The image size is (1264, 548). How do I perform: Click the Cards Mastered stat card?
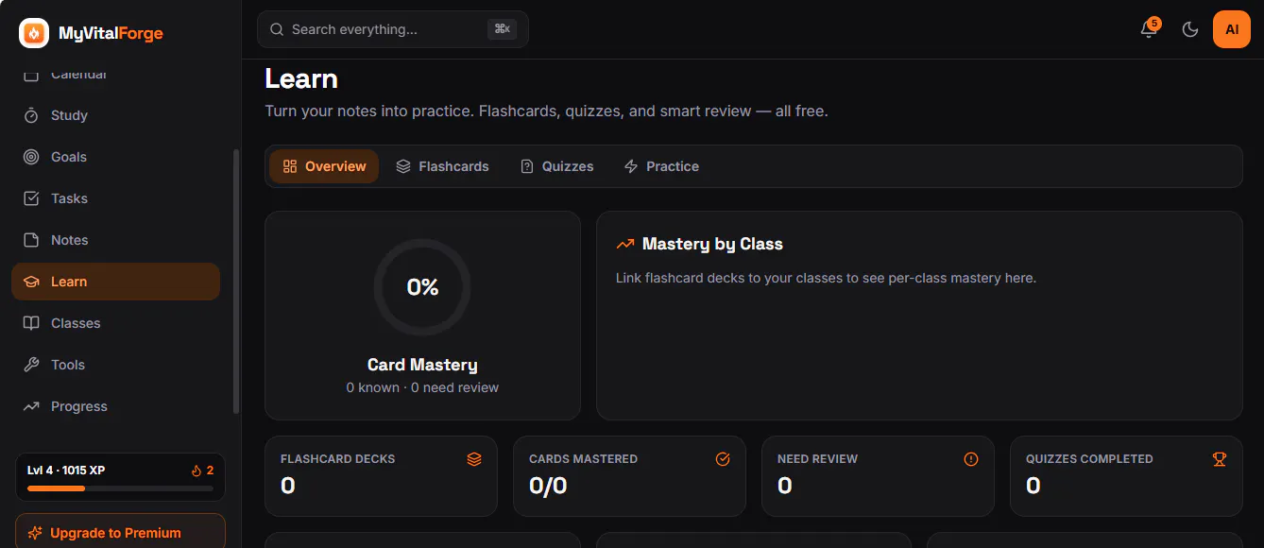pos(629,476)
